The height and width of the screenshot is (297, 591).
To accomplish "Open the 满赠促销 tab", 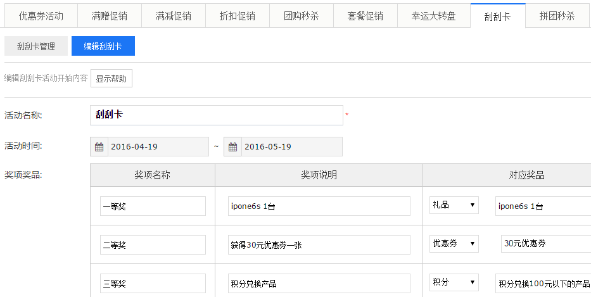I will point(109,16).
